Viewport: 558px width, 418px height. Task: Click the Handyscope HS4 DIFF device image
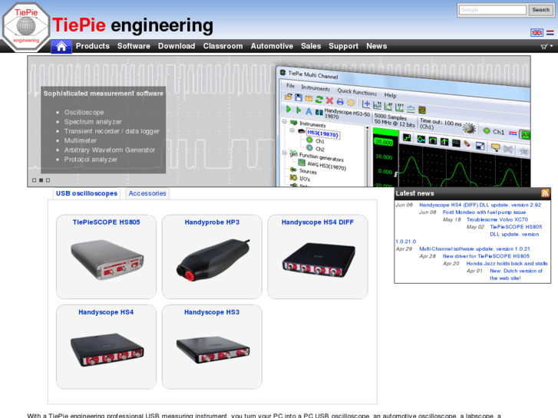click(319, 260)
